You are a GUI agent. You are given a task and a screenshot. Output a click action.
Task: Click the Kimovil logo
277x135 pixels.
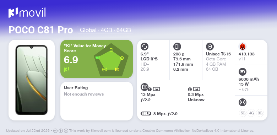[x=27, y=12]
